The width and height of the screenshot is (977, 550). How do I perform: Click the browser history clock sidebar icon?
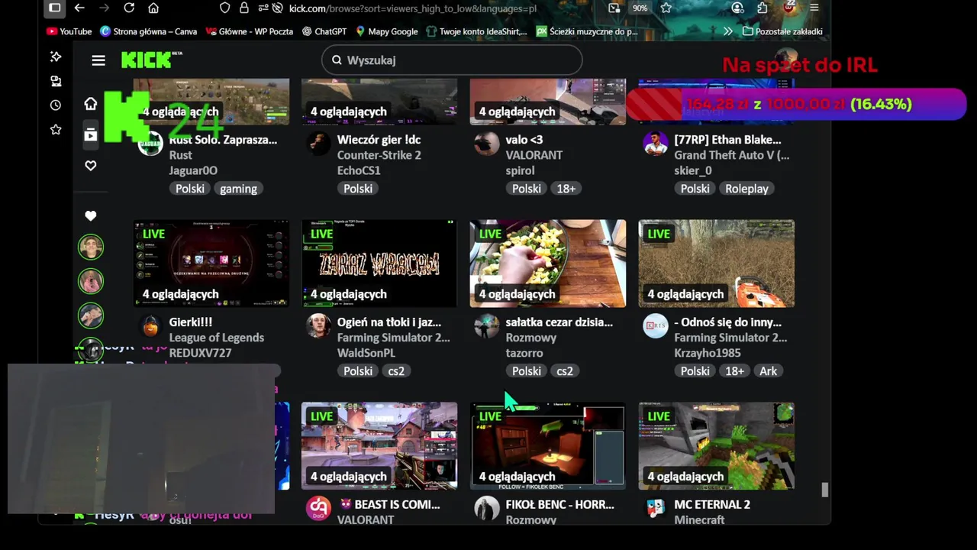56,105
